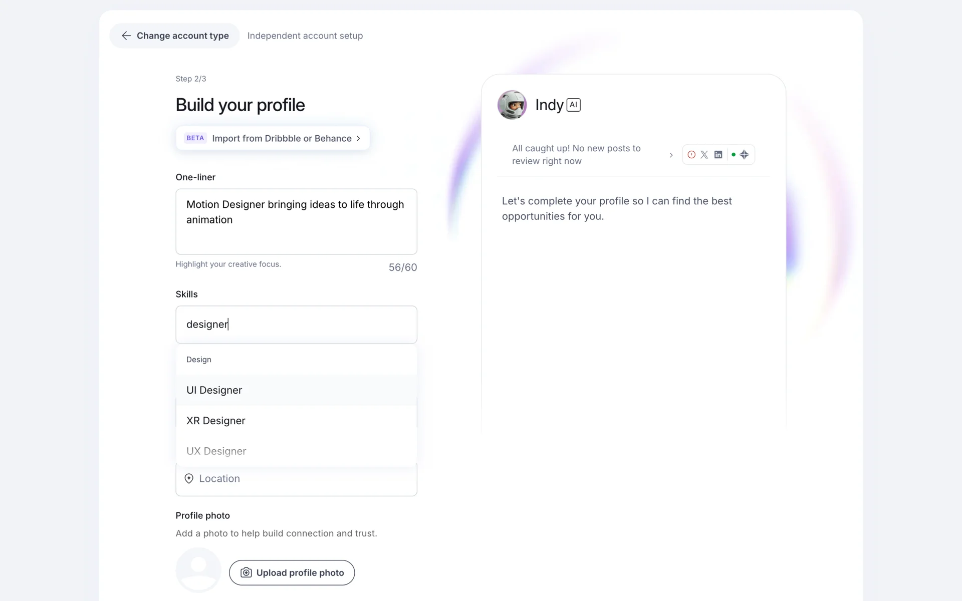Click the green status dot indicator
This screenshot has height=601, width=962.
click(x=734, y=155)
